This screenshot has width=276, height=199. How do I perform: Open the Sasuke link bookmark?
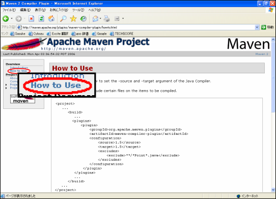[x=18, y=34]
